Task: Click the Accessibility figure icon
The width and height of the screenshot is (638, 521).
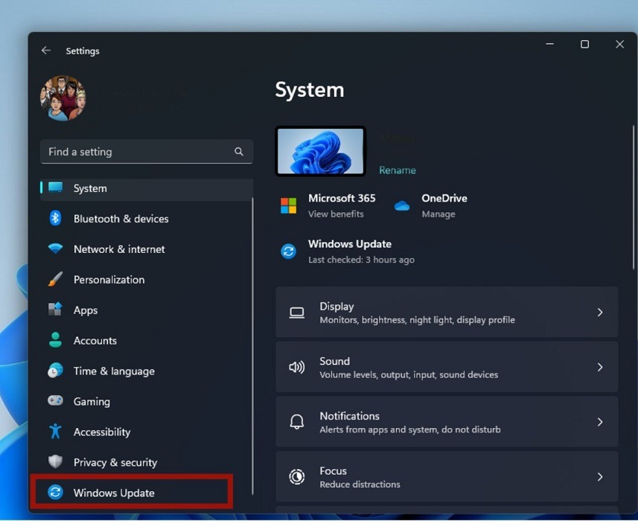Action: 56,432
